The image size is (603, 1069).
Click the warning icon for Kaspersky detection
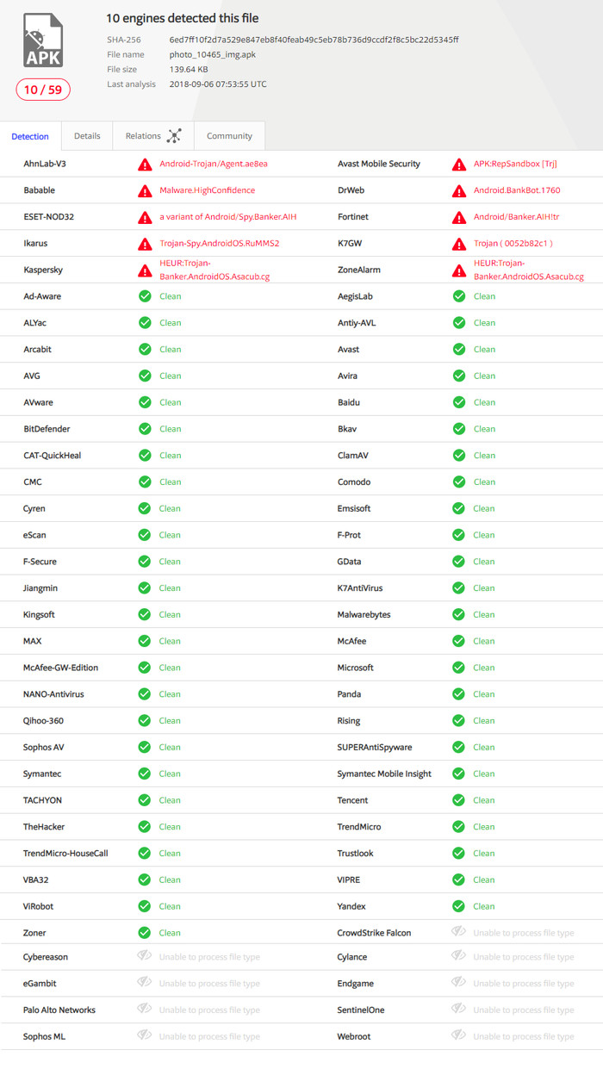(145, 270)
